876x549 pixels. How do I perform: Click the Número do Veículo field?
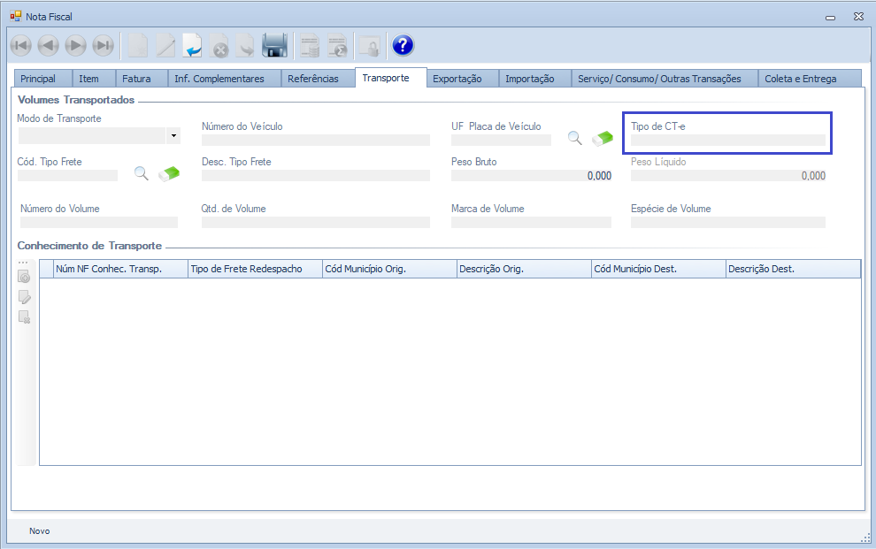pyautogui.click(x=316, y=140)
